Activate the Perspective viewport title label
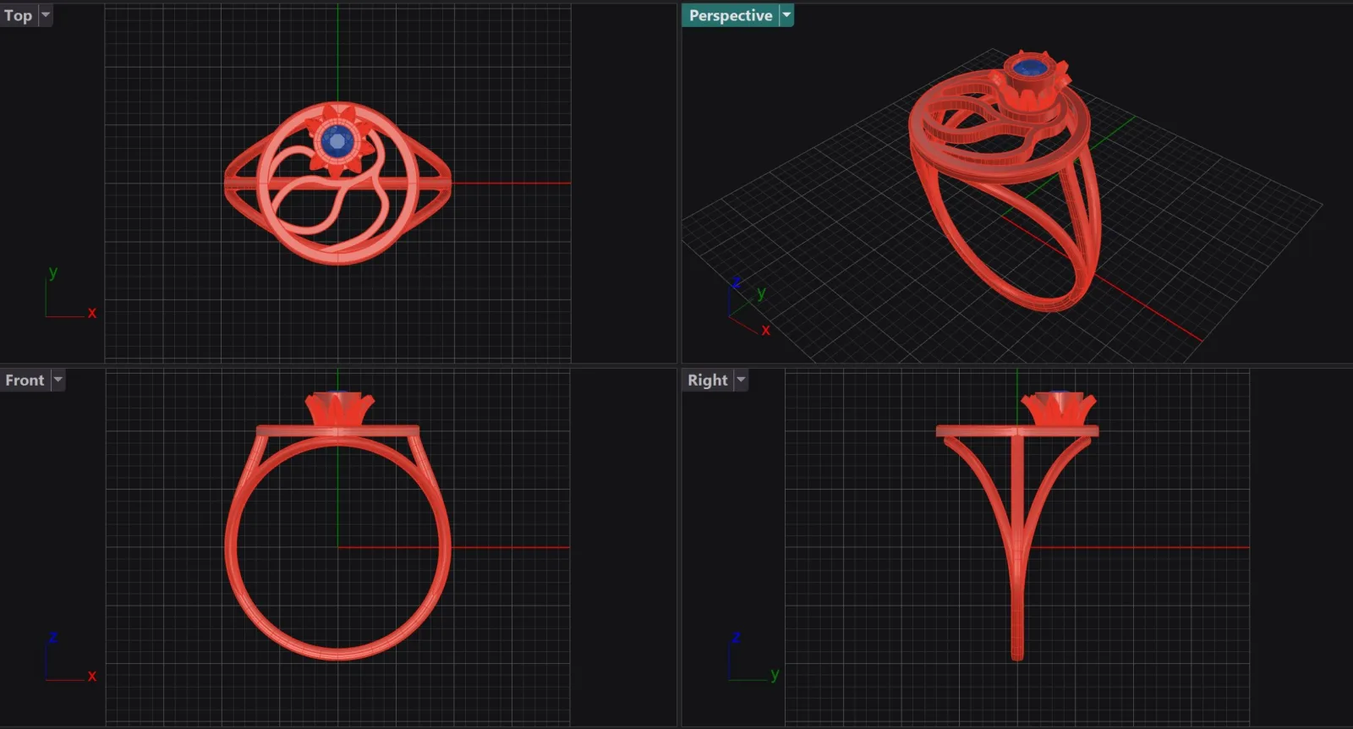Image resolution: width=1353 pixels, height=729 pixels. (x=731, y=15)
